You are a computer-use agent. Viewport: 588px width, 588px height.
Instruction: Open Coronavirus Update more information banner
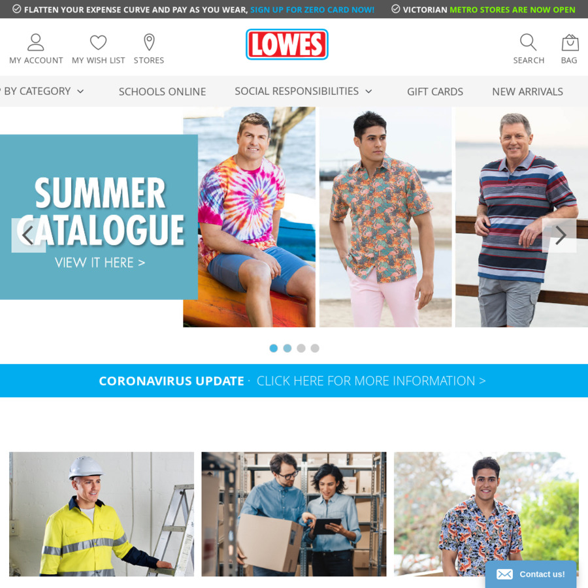(x=293, y=381)
